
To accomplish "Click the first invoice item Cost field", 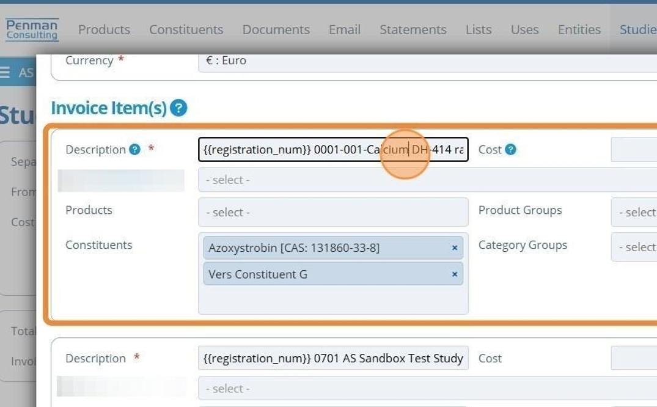I will coord(634,150).
